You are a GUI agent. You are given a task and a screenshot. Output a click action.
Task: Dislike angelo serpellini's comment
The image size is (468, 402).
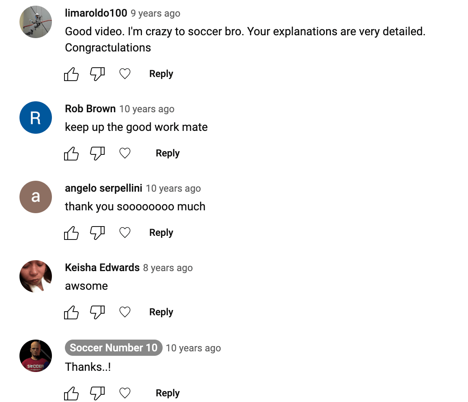click(x=97, y=233)
